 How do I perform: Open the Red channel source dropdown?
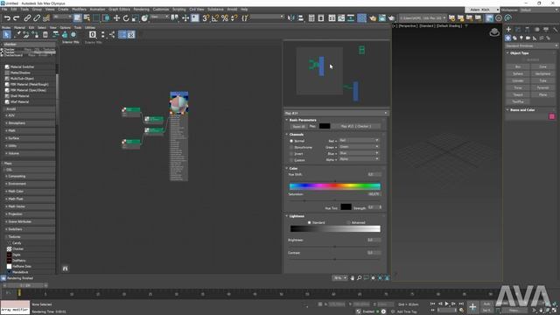click(359, 140)
